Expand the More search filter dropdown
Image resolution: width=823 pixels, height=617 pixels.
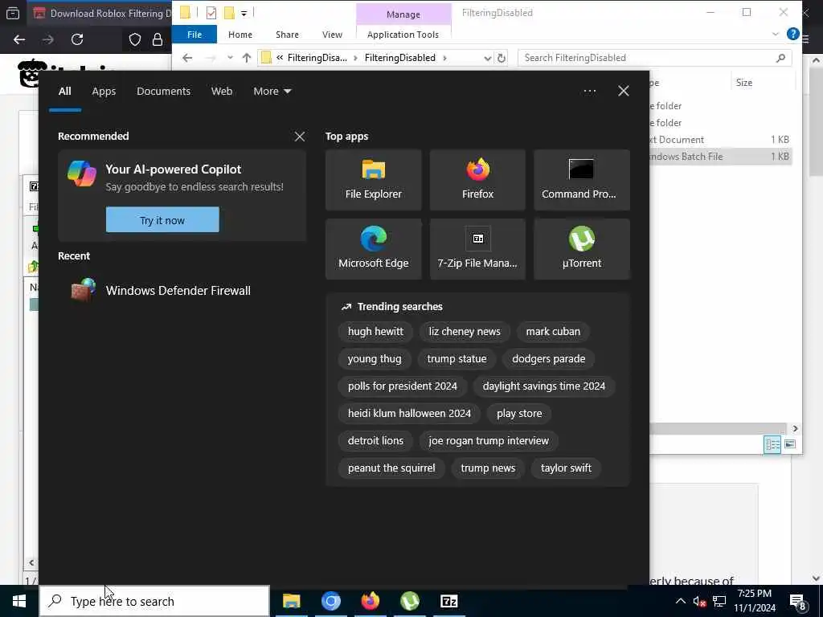point(272,92)
